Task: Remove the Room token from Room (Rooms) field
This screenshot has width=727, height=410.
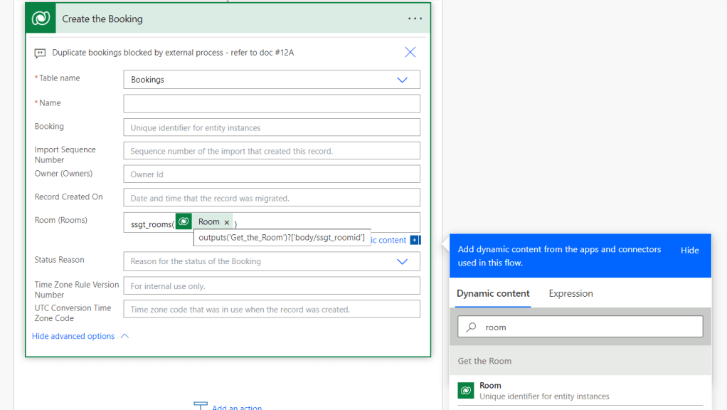Action: [227, 222]
